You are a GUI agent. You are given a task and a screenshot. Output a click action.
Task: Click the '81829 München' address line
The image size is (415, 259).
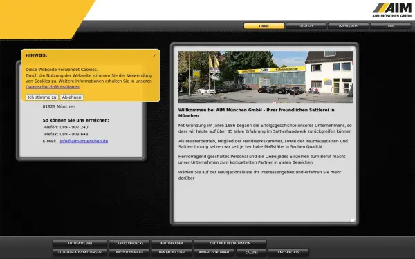click(x=59, y=106)
